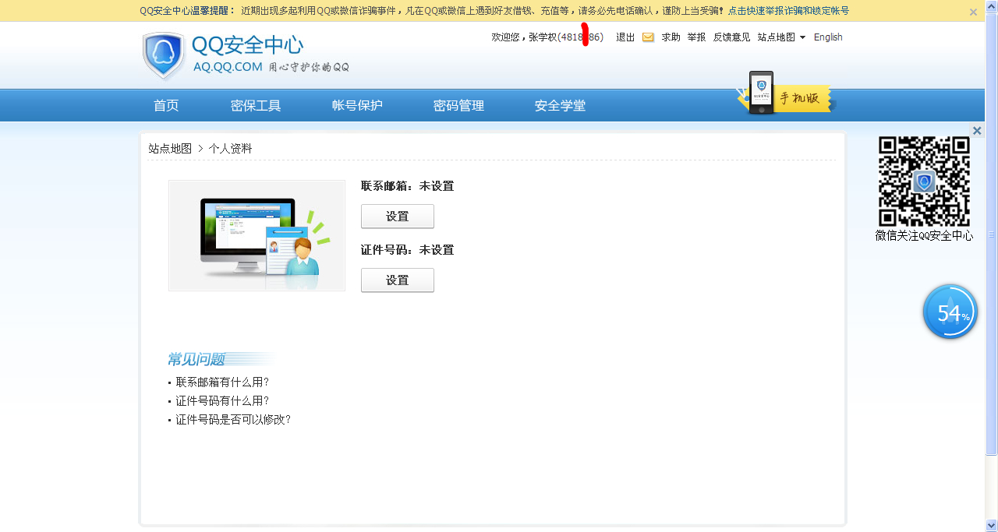Expand the 站点地图 dropdown in header
Image resolution: width=998 pixels, height=532 pixels.
click(x=781, y=37)
